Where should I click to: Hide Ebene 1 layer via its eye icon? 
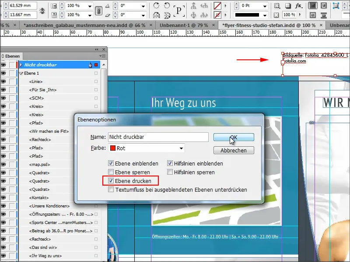[3, 73]
